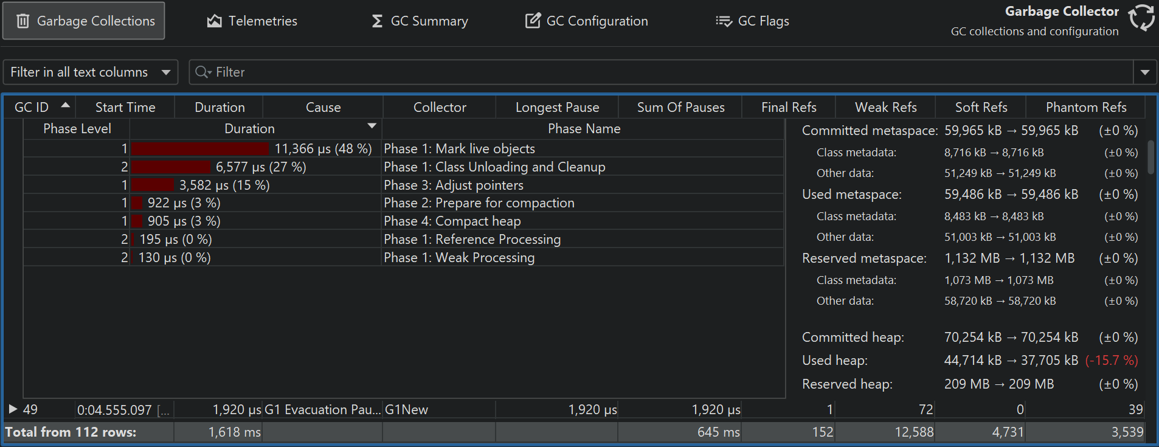Click the Telemetries chart icon
This screenshot has height=447, width=1159.
(x=214, y=21)
